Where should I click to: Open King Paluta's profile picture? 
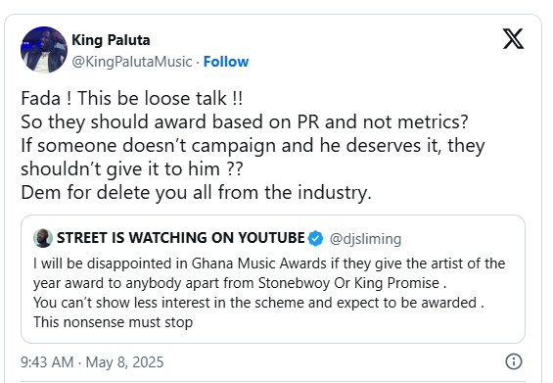point(44,50)
